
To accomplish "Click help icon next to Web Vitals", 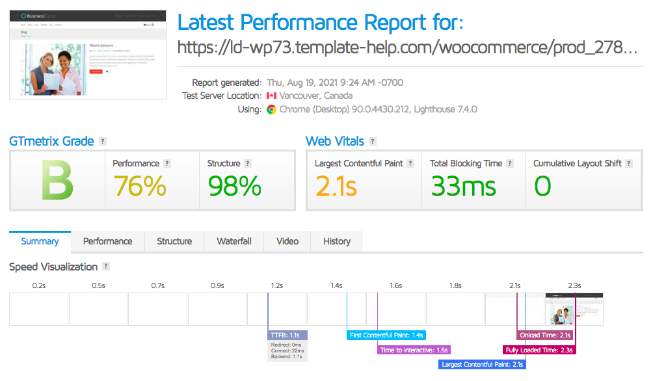I will coord(372,142).
